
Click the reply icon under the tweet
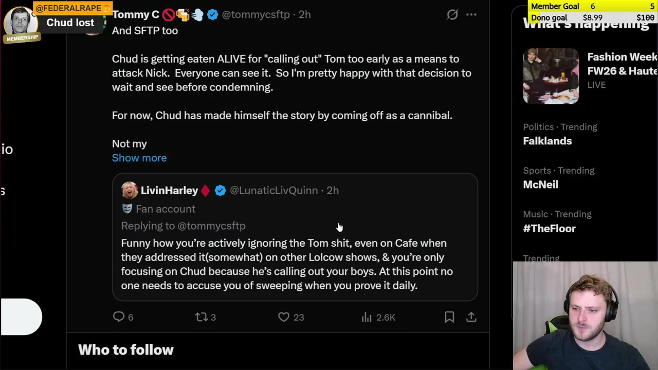pos(119,317)
